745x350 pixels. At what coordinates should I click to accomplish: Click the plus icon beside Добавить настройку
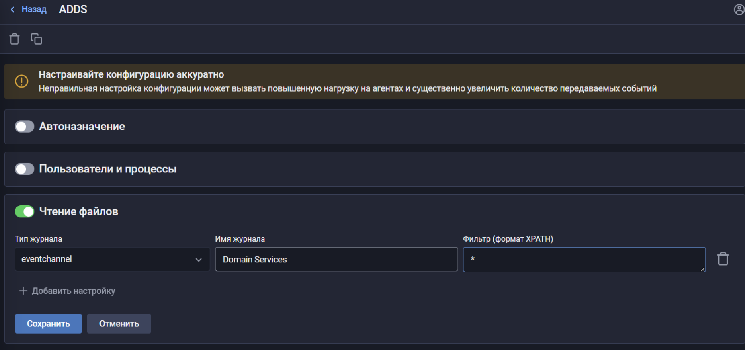click(x=23, y=291)
